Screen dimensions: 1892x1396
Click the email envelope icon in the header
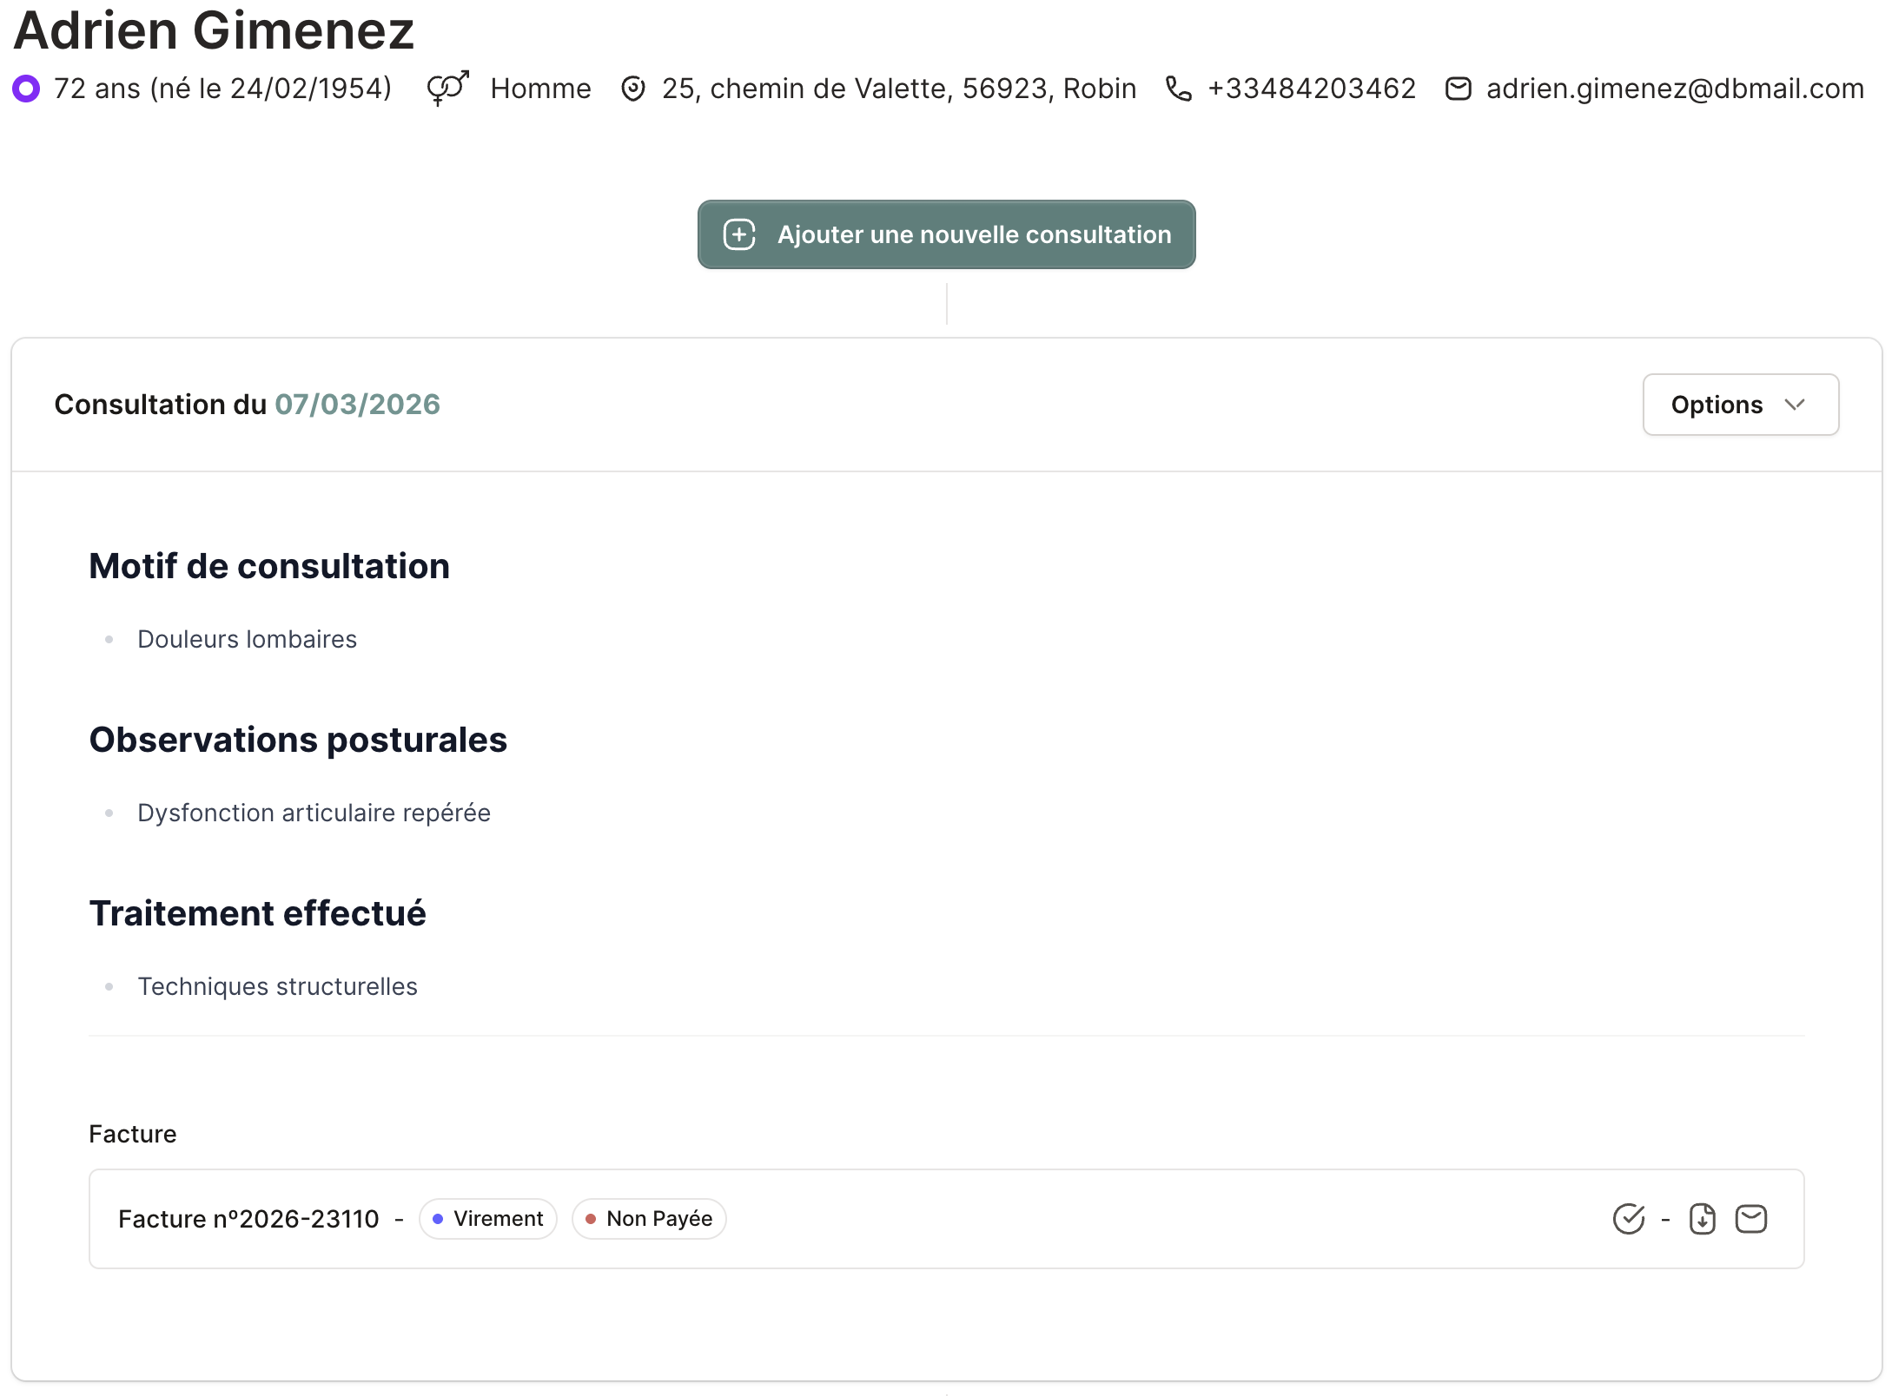1459,88
